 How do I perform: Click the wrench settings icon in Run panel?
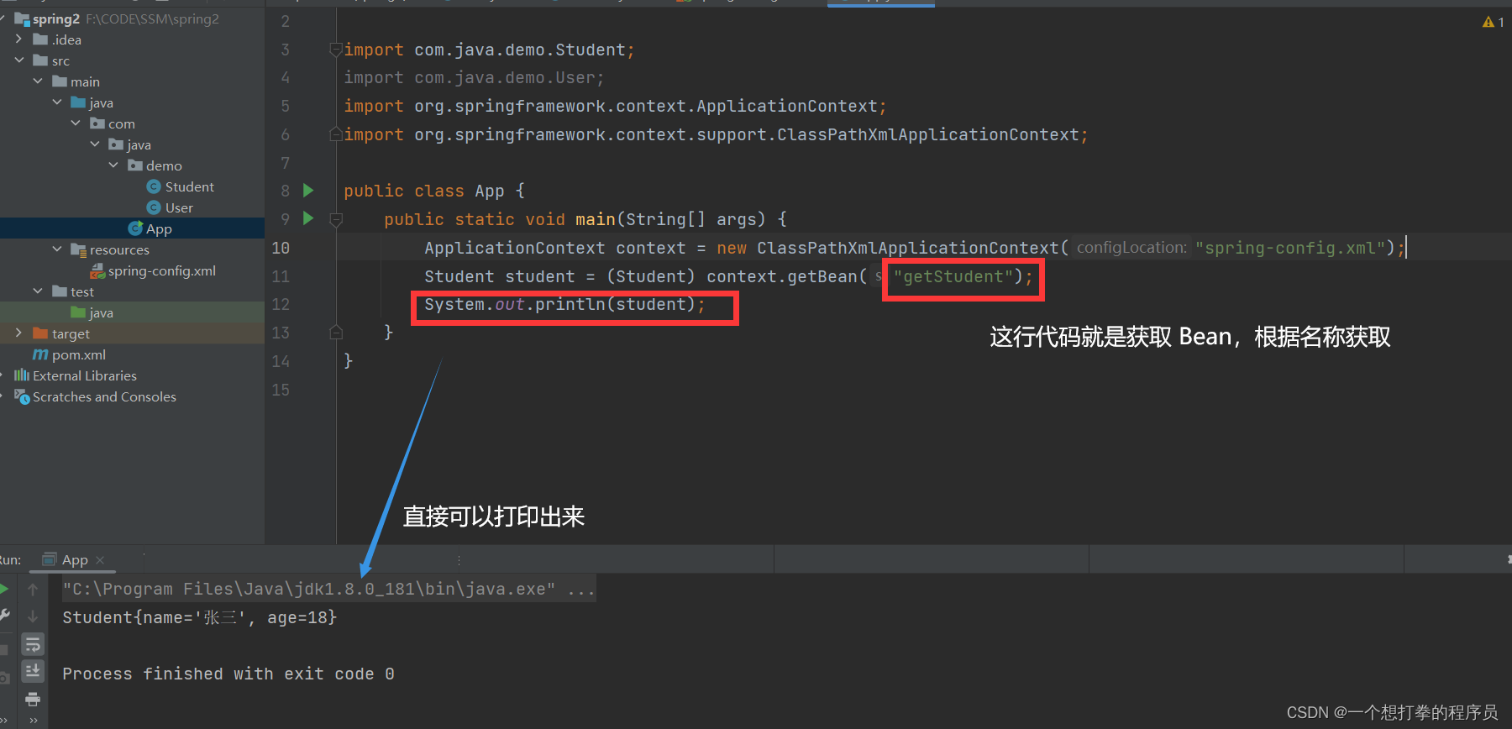coord(4,616)
